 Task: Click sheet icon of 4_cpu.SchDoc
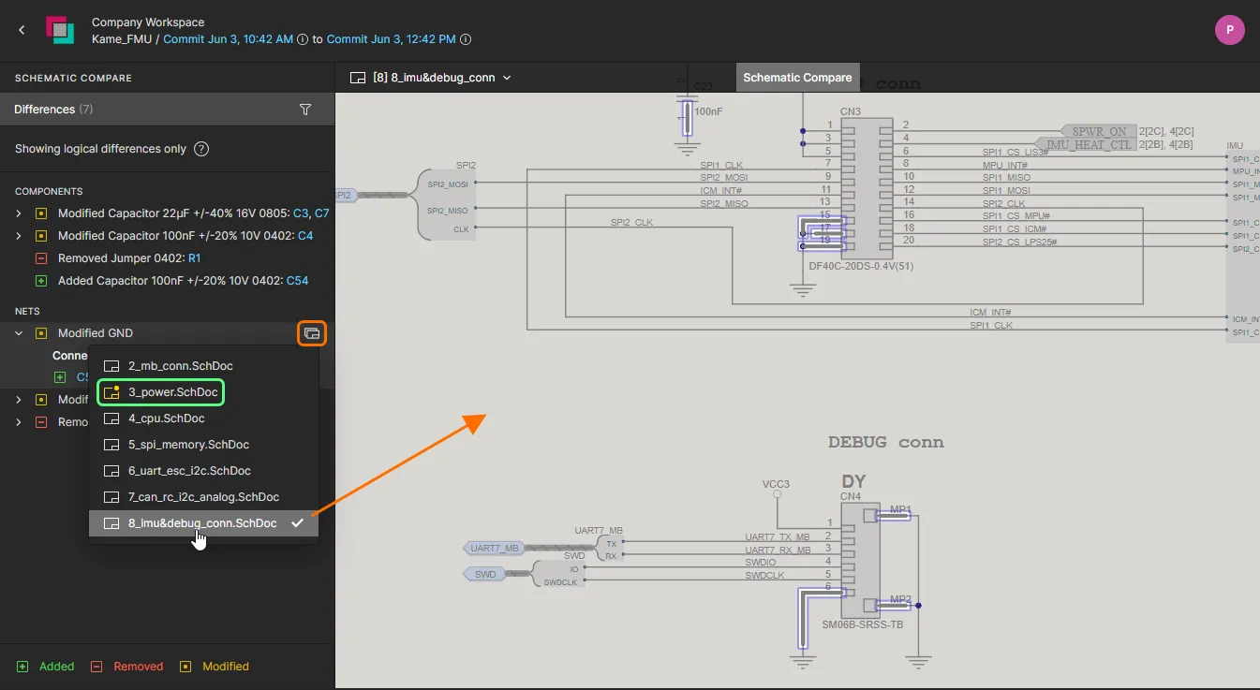(111, 418)
